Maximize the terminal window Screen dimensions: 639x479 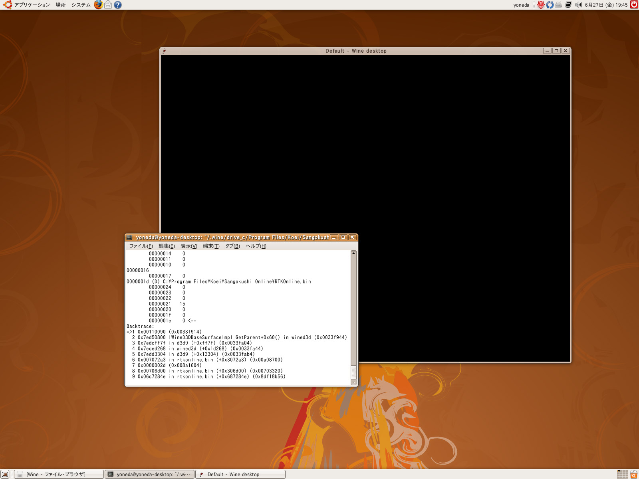pyautogui.click(x=343, y=237)
